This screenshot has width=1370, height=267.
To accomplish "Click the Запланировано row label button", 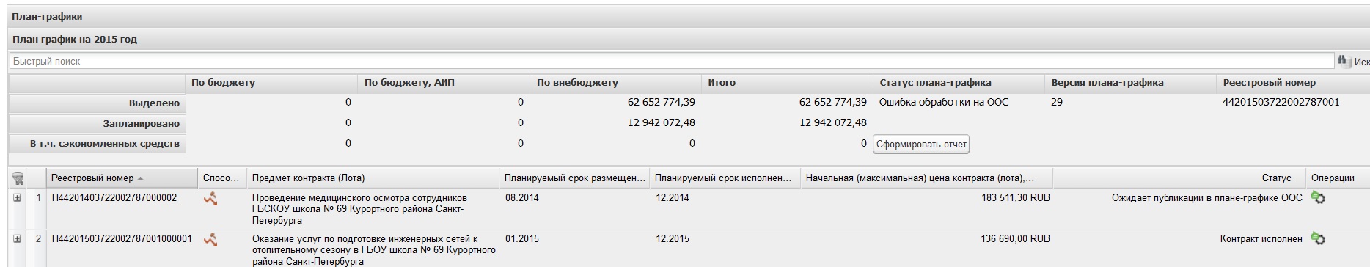I will (x=98, y=124).
